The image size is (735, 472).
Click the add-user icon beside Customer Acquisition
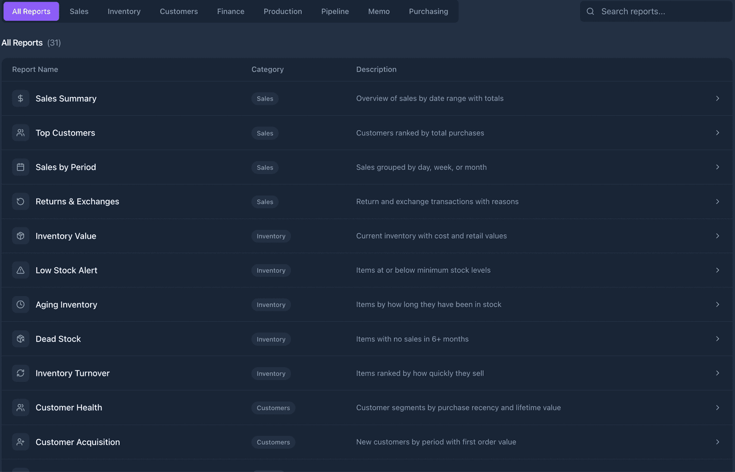click(x=20, y=441)
